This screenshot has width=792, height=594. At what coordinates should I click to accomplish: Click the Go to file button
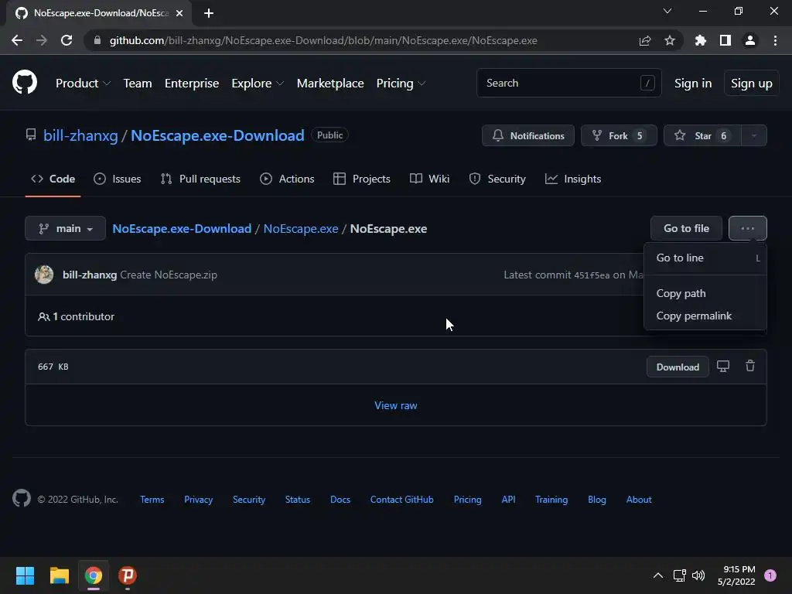click(x=686, y=228)
